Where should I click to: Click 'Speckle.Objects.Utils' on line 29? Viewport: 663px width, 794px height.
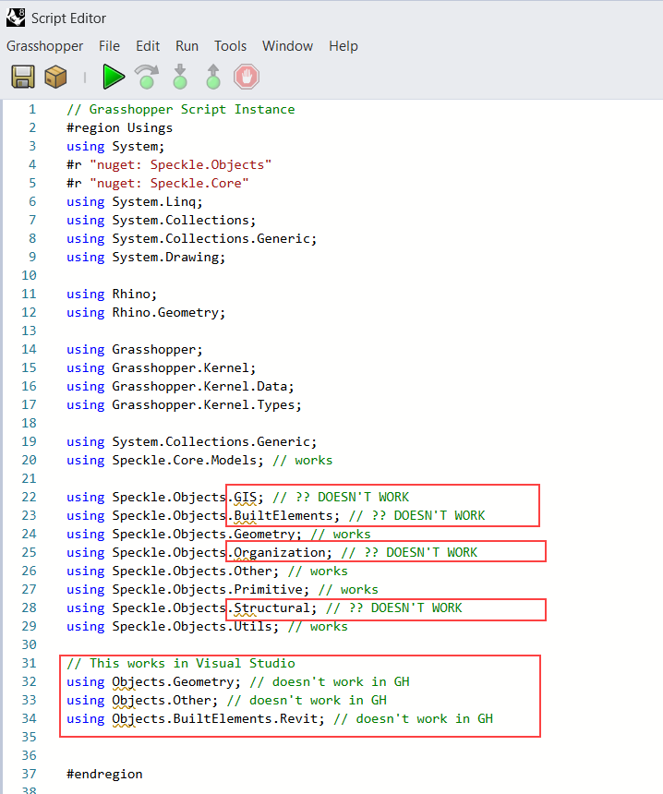tap(192, 627)
